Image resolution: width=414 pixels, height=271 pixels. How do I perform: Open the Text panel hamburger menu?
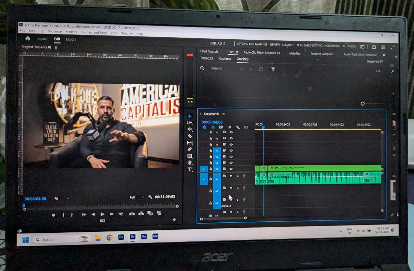(237, 52)
